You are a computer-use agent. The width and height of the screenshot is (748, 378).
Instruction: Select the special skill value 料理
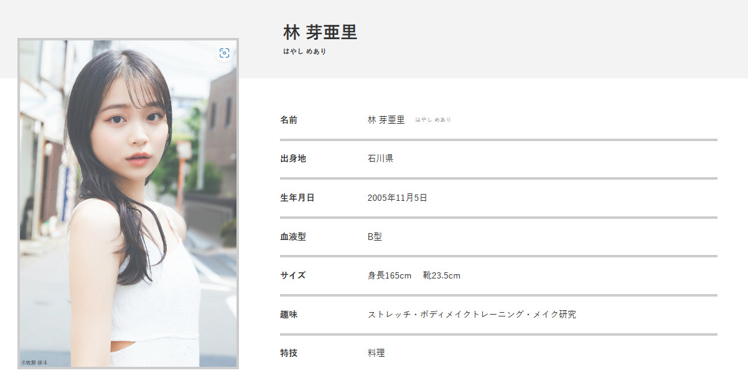(x=376, y=353)
